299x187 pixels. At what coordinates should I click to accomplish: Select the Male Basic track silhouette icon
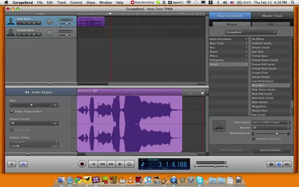(x=11, y=21)
